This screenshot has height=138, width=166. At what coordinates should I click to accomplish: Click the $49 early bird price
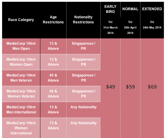pyautogui.click(x=111, y=87)
